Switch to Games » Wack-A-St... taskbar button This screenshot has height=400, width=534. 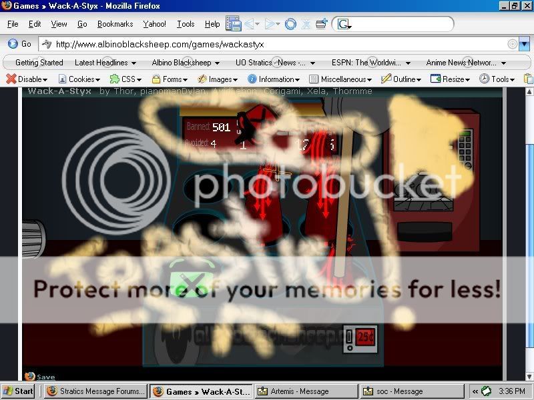(x=202, y=391)
